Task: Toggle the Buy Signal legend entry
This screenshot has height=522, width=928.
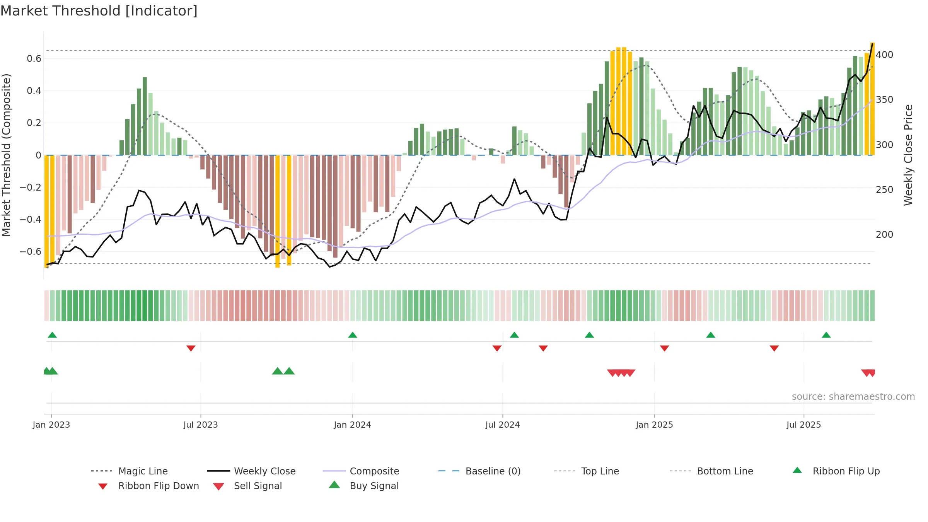Action: (363, 486)
